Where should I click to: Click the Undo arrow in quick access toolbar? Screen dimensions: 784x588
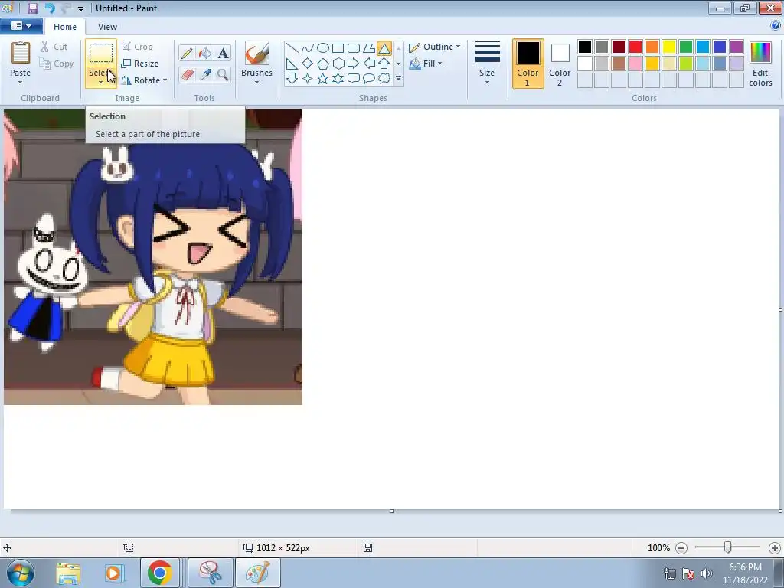[x=50, y=8]
